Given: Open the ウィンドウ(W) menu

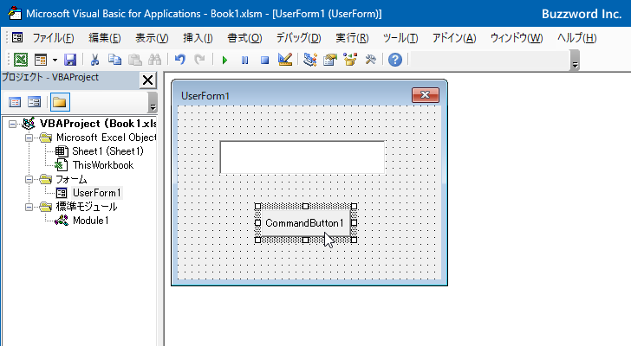Looking at the screenshot, I should pyautogui.click(x=517, y=38).
